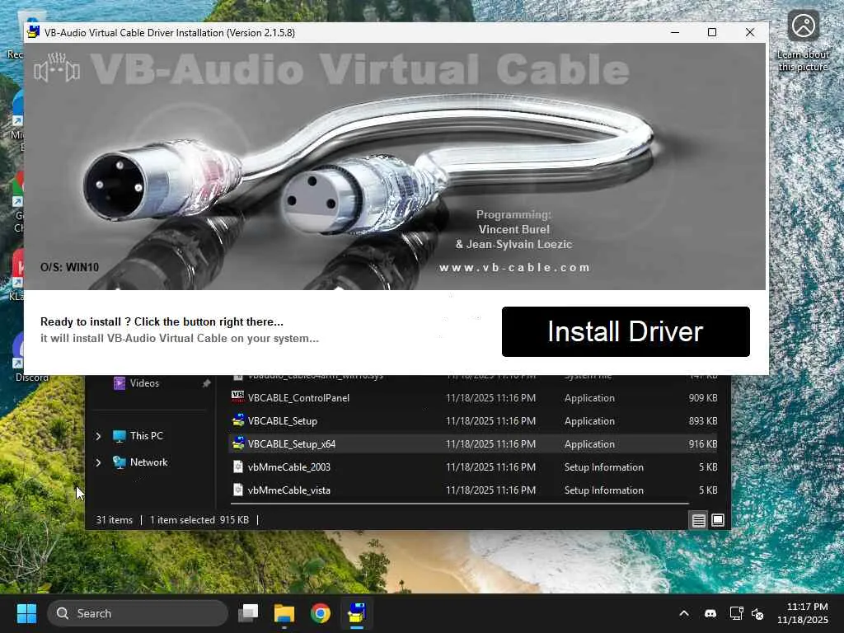The image size is (844, 633).
Task: Select VBCABLE_ControlPanel file icon in File Explorer
Action: tap(238, 397)
